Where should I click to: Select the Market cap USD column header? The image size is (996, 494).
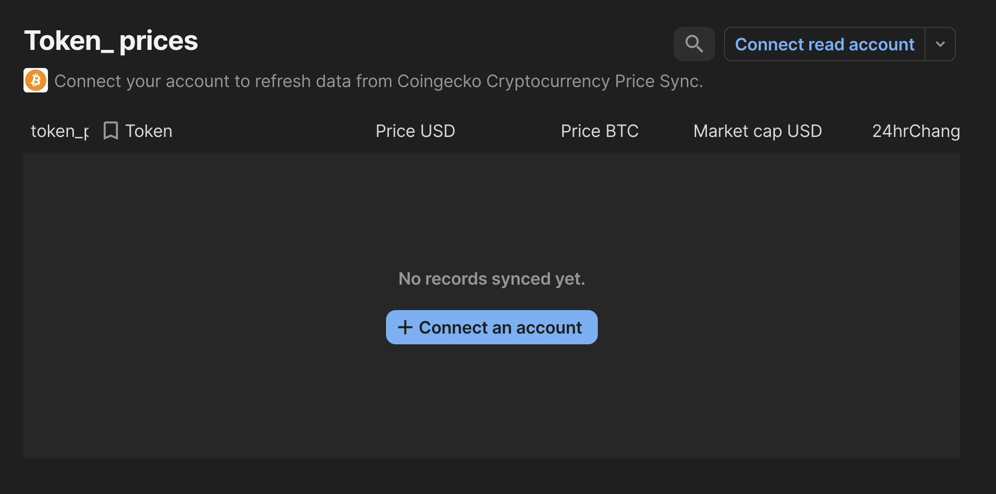pyautogui.click(x=758, y=131)
